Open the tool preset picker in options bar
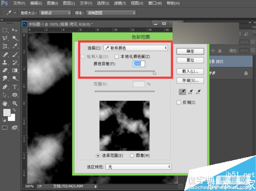 (x=15, y=13)
